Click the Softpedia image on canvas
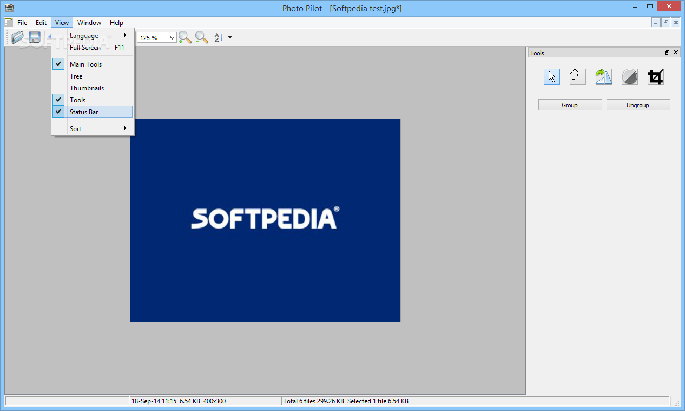 (x=265, y=220)
